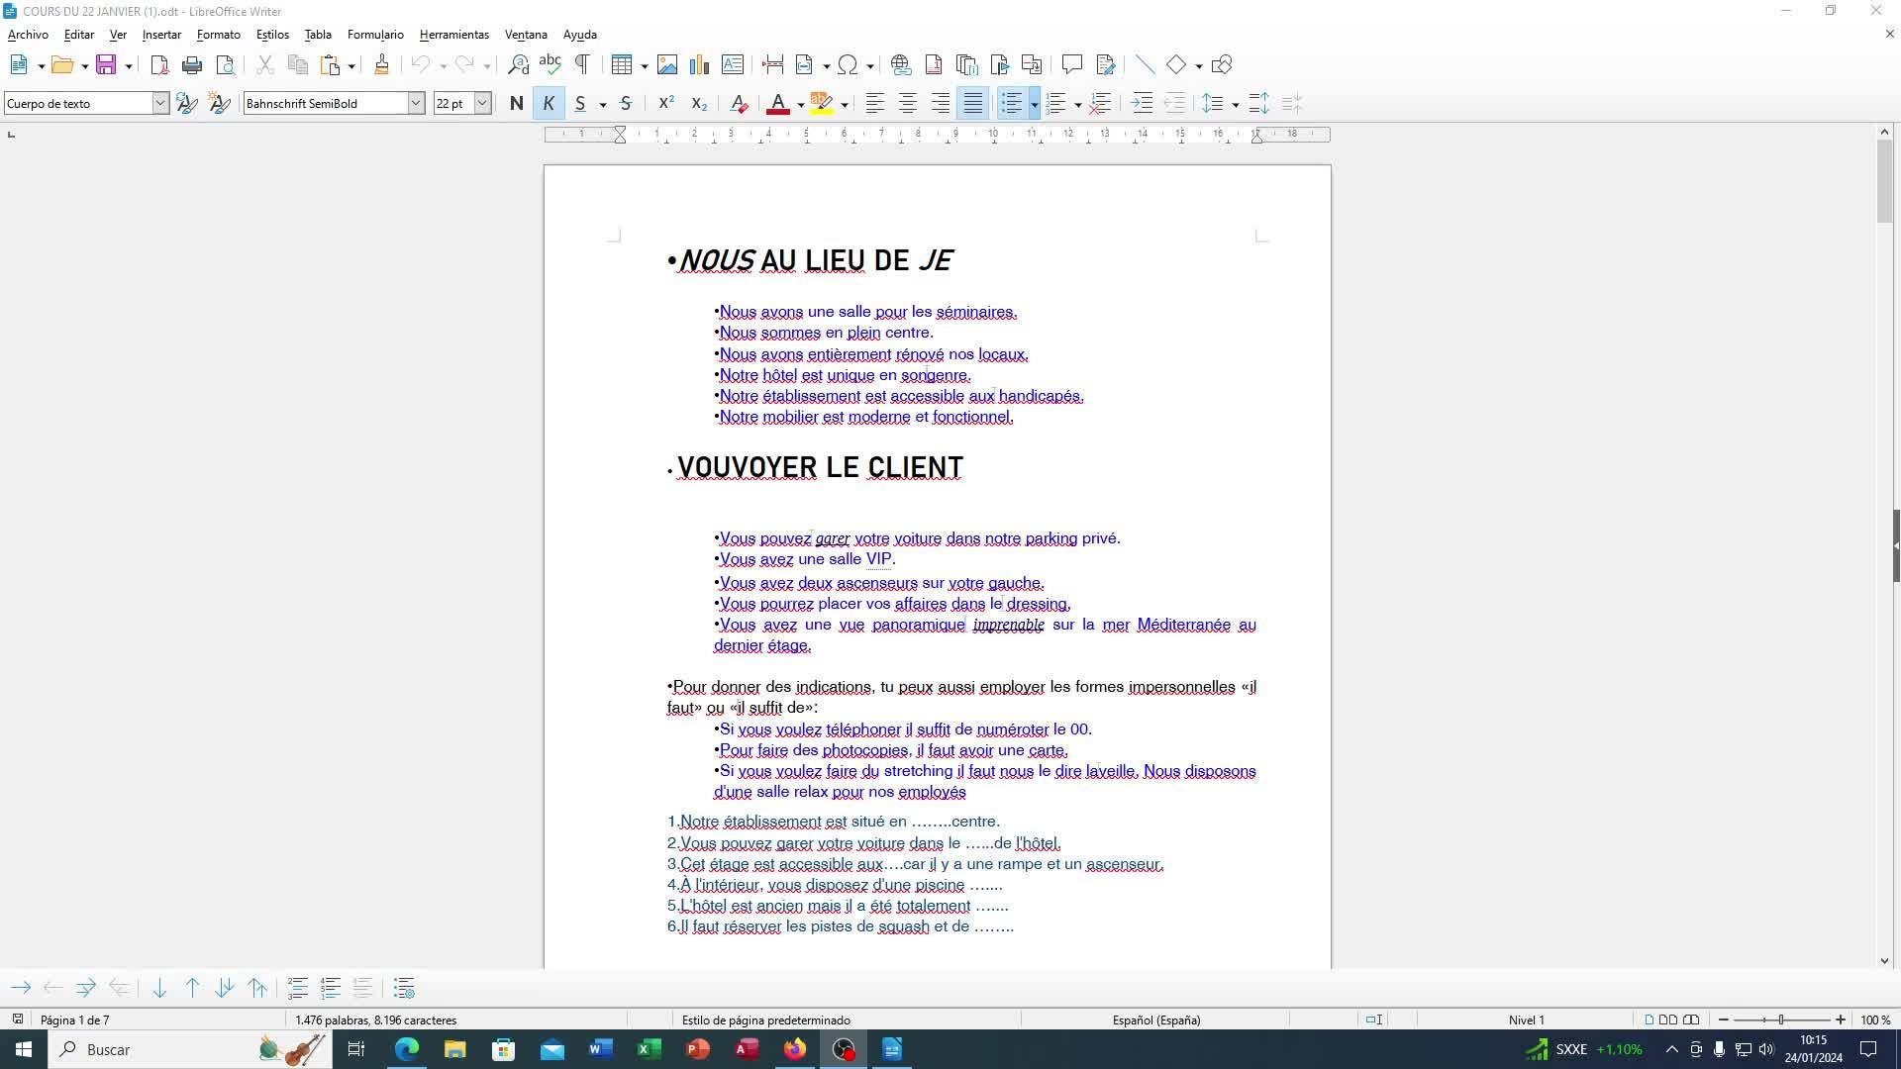Insert a chart icon
This screenshot has width=1901, height=1069.
tap(700, 65)
